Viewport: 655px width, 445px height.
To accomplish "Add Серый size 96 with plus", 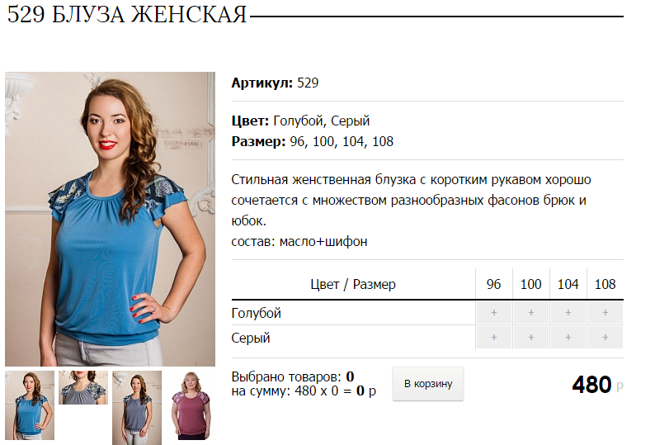I will (x=494, y=338).
